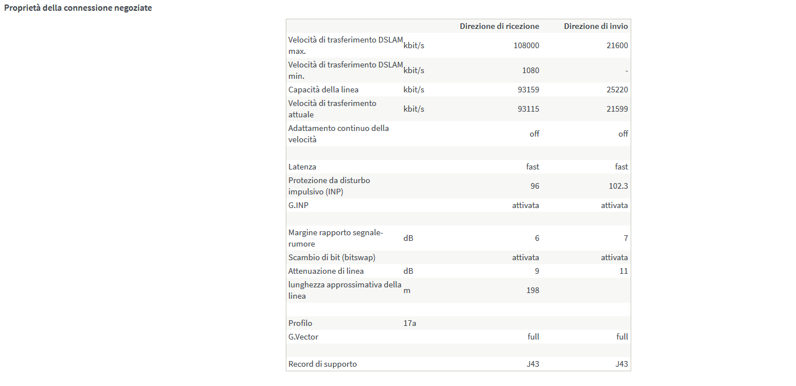Click the 'Record di supporto' label
This screenshot has height=386, width=796.
click(x=323, y=364)
